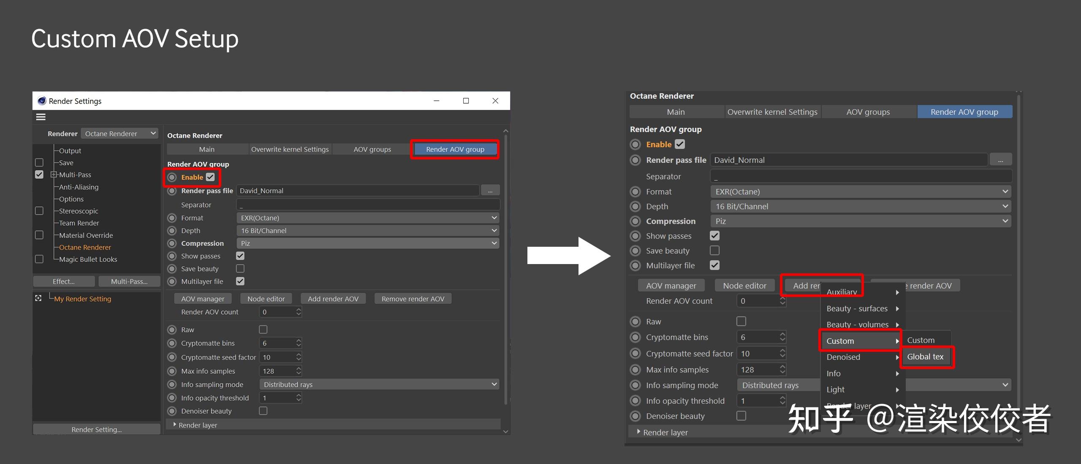Click browse button next to David_Normal left field
The height and width of the screenshot is (464, 1081).
pyautogui.click(x=490, y=191)
